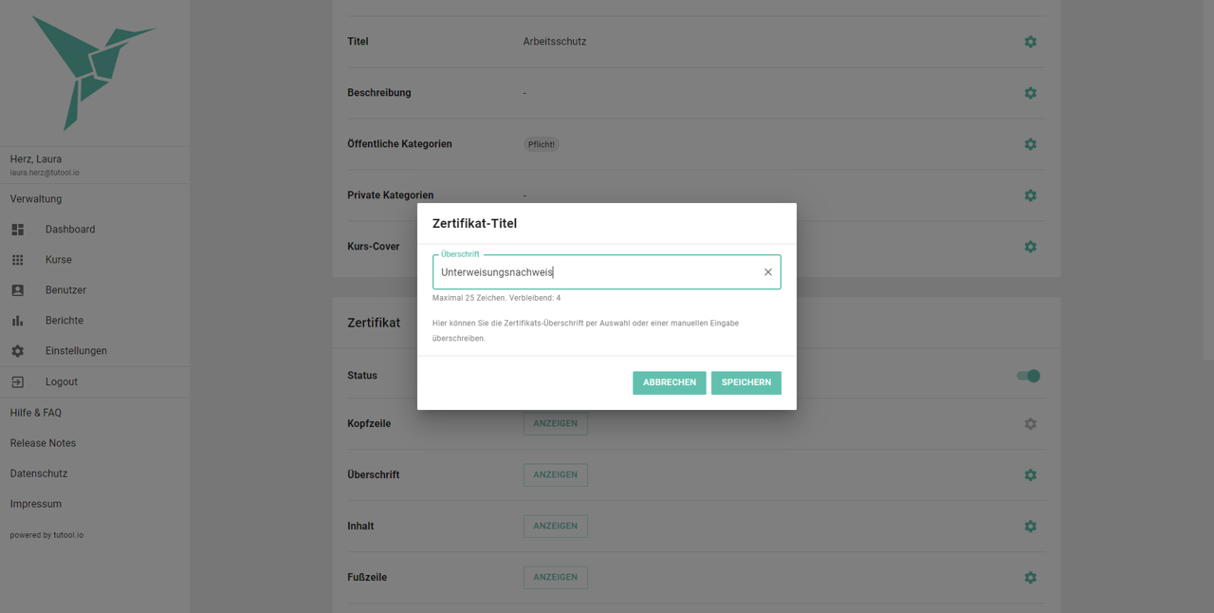Edit Öffentliche Kategorien via gear icon

(1030, 144)
